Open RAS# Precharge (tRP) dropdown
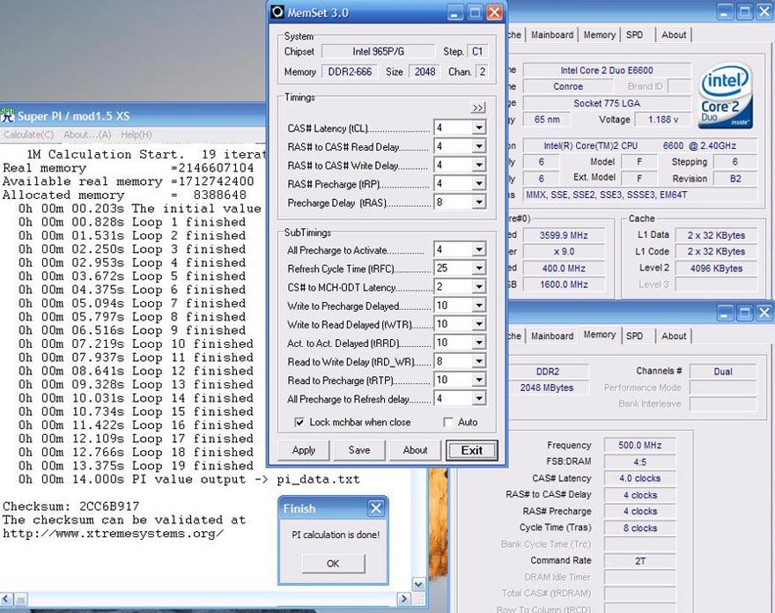Screen dimensions: 775x613 pyautogui.click(x=478, y=184)
